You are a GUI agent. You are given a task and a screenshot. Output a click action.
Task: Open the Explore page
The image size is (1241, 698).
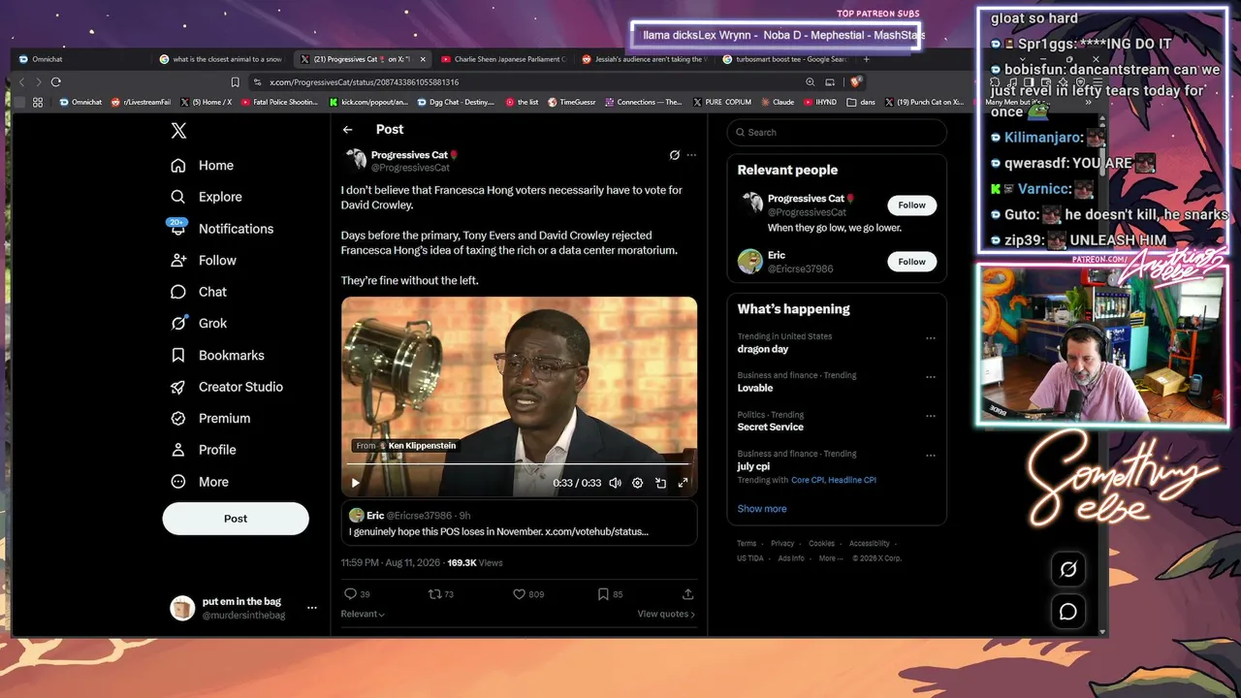click(x=207, y=197)
